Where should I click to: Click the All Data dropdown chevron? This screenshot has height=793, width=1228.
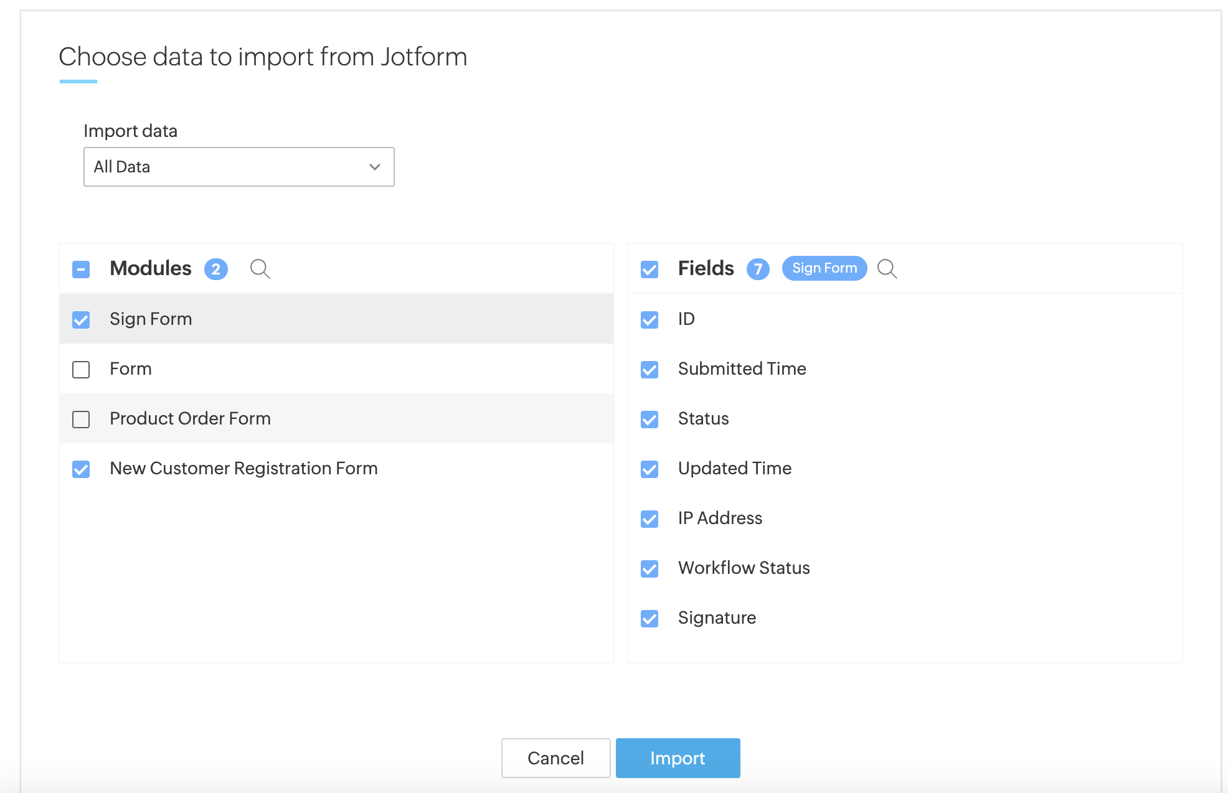pyautogui.click(x=374, y=167)
